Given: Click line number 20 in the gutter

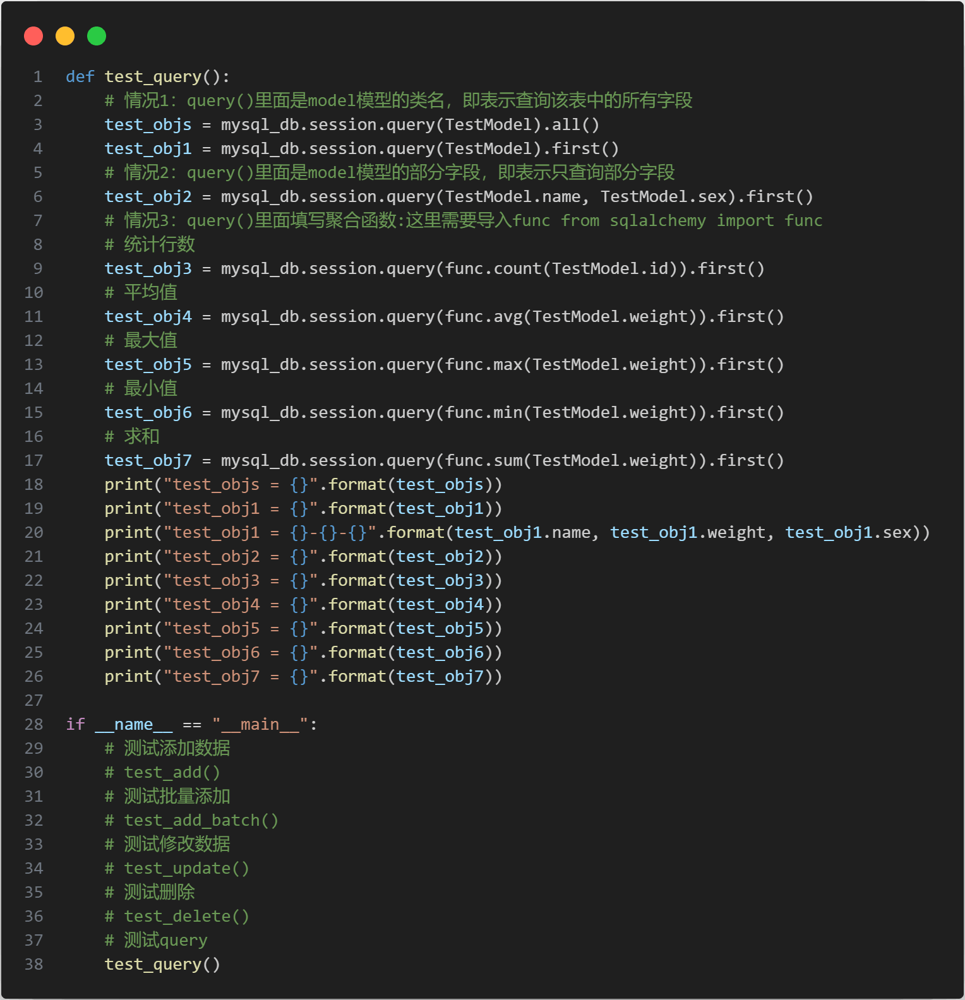Looking at the screenshot, I should (34, 533).
